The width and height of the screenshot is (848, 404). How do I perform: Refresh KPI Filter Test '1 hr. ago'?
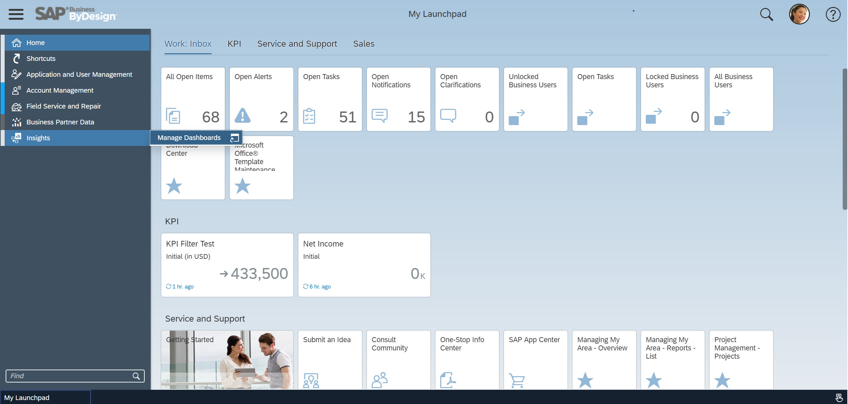180,287
